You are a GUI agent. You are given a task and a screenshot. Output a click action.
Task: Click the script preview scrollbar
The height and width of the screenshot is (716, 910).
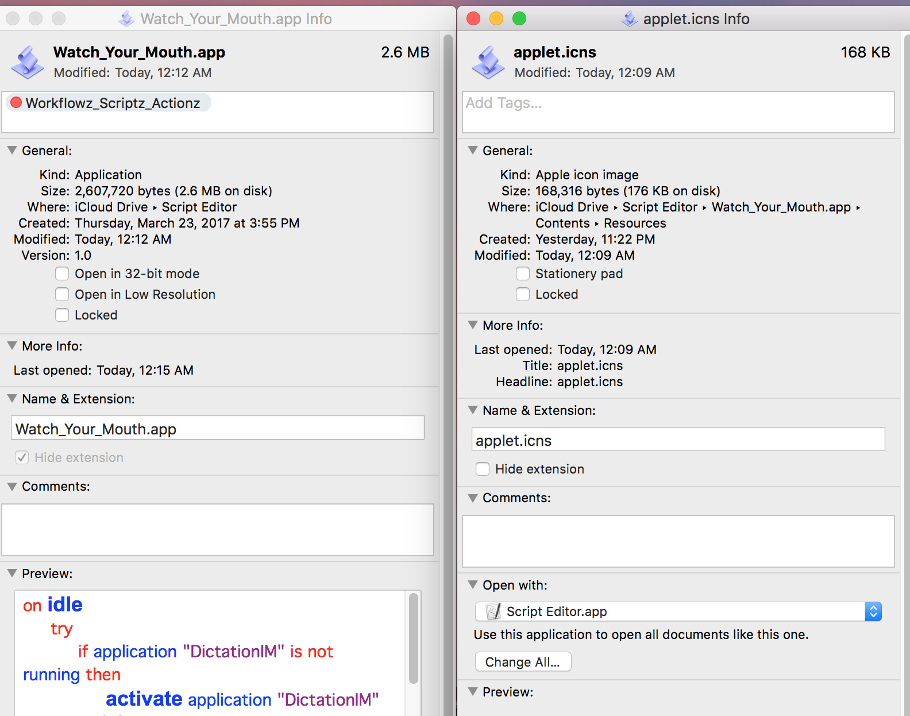coord(413,638)
